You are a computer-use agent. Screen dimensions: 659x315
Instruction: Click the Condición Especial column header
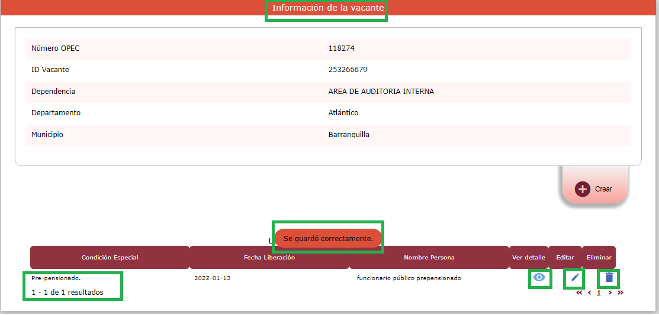point(110,258)
